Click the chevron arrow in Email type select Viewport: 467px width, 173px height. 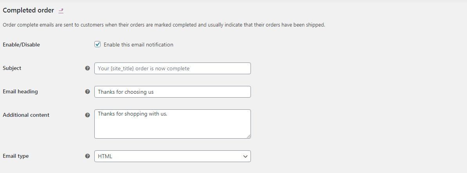pos(245,156)
